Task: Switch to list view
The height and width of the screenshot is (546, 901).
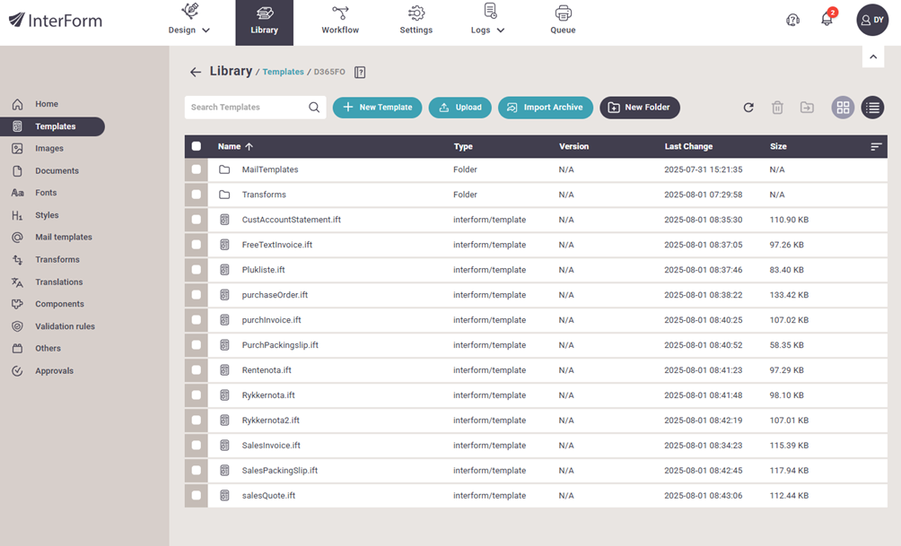Action: [872, 108]
